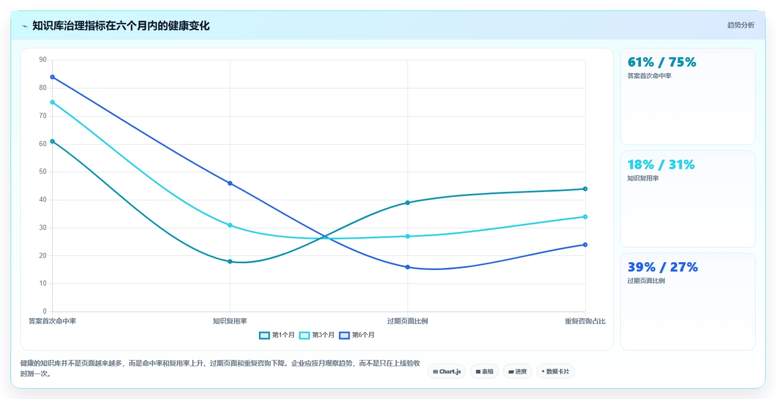The image size is (776, 399).
Task: Click the 61% / 75% stat value
Action: (x=662, y=62)
